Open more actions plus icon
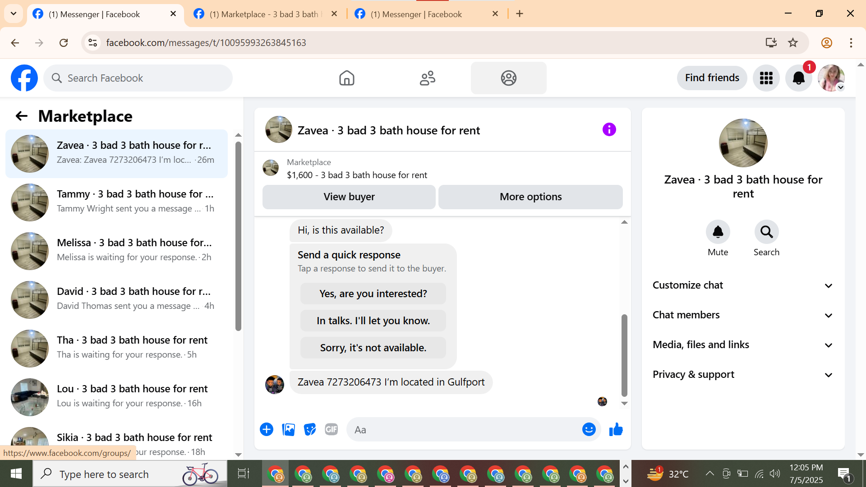This screenshot has width=866, height=487. (267, 430)
